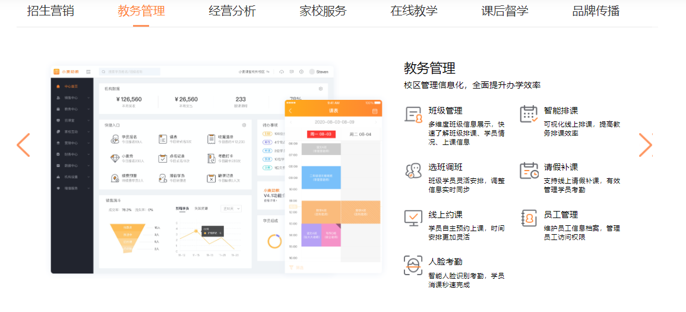686x312 pixels.
Task: Expand the 机构设置 sidebar menu
Action: coord(72,177)
